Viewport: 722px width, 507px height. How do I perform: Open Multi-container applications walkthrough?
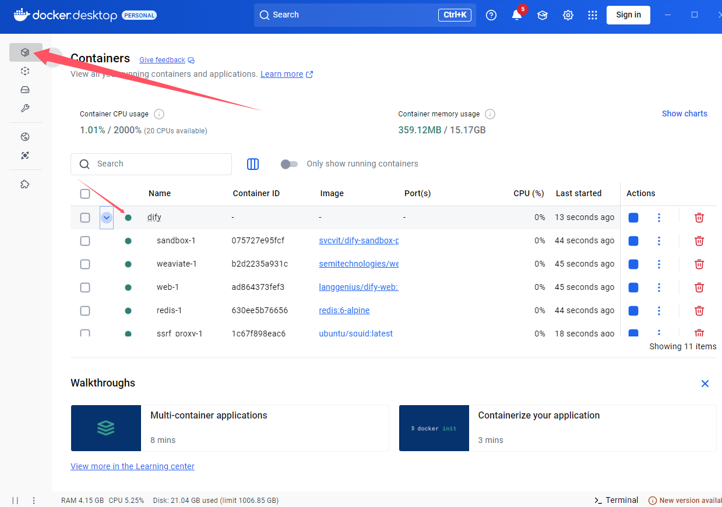230,428
